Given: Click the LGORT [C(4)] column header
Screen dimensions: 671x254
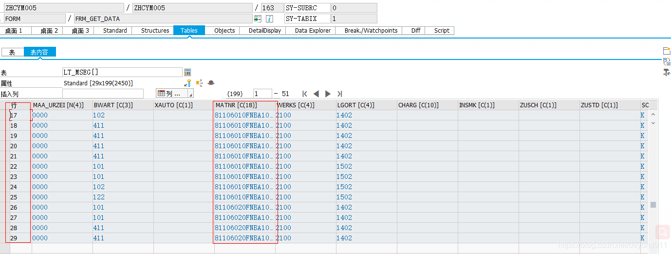Looking at the screenshot, I should 366,105.
